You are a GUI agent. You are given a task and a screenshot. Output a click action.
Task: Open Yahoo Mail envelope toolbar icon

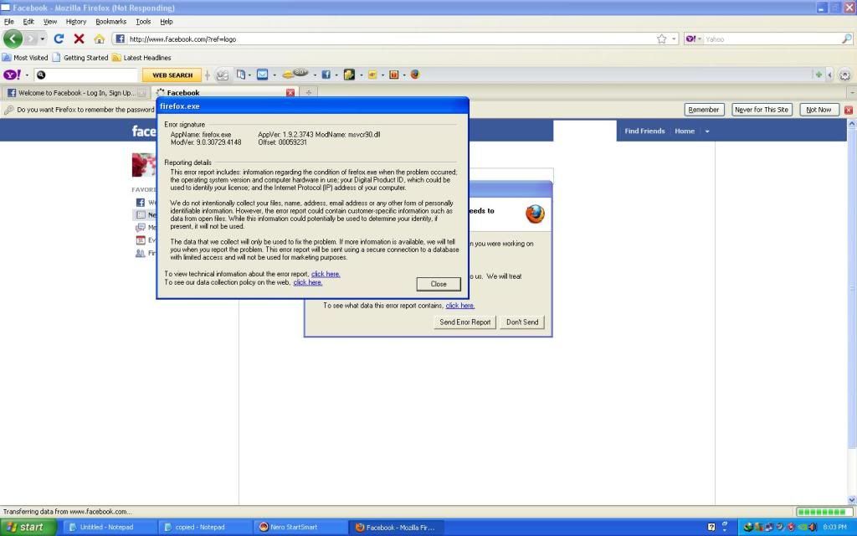[x=263, y=75]
